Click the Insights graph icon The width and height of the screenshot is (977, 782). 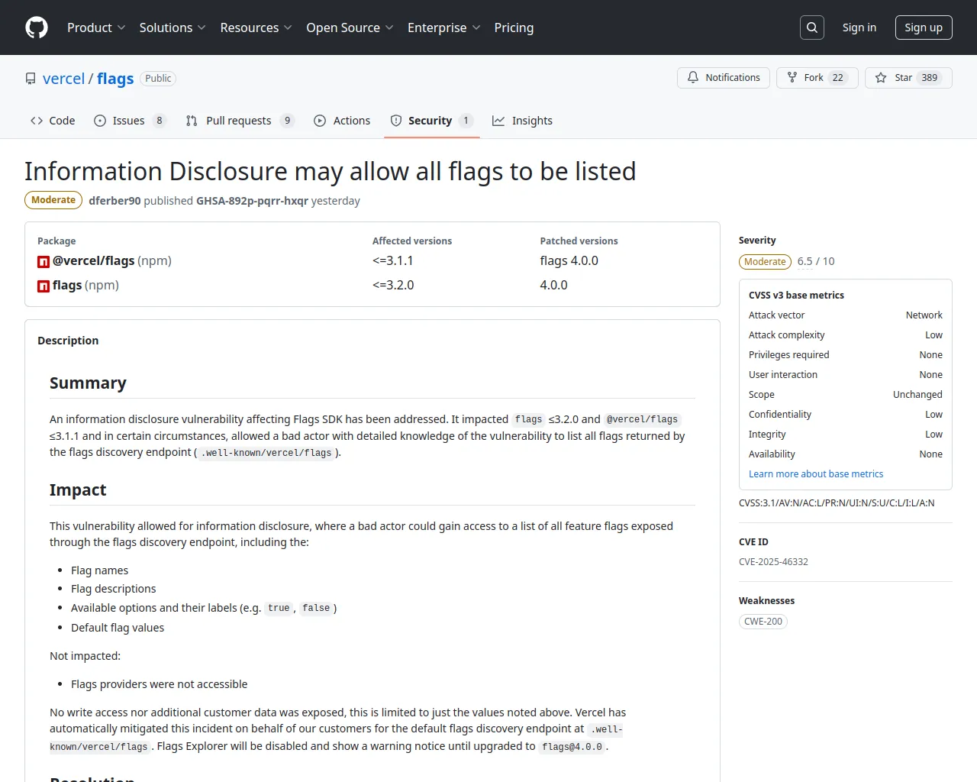pyautogui.click(x=498, y=121)
